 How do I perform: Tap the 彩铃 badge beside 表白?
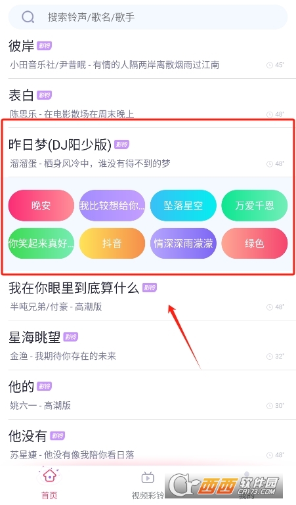[x=44, y=95]
